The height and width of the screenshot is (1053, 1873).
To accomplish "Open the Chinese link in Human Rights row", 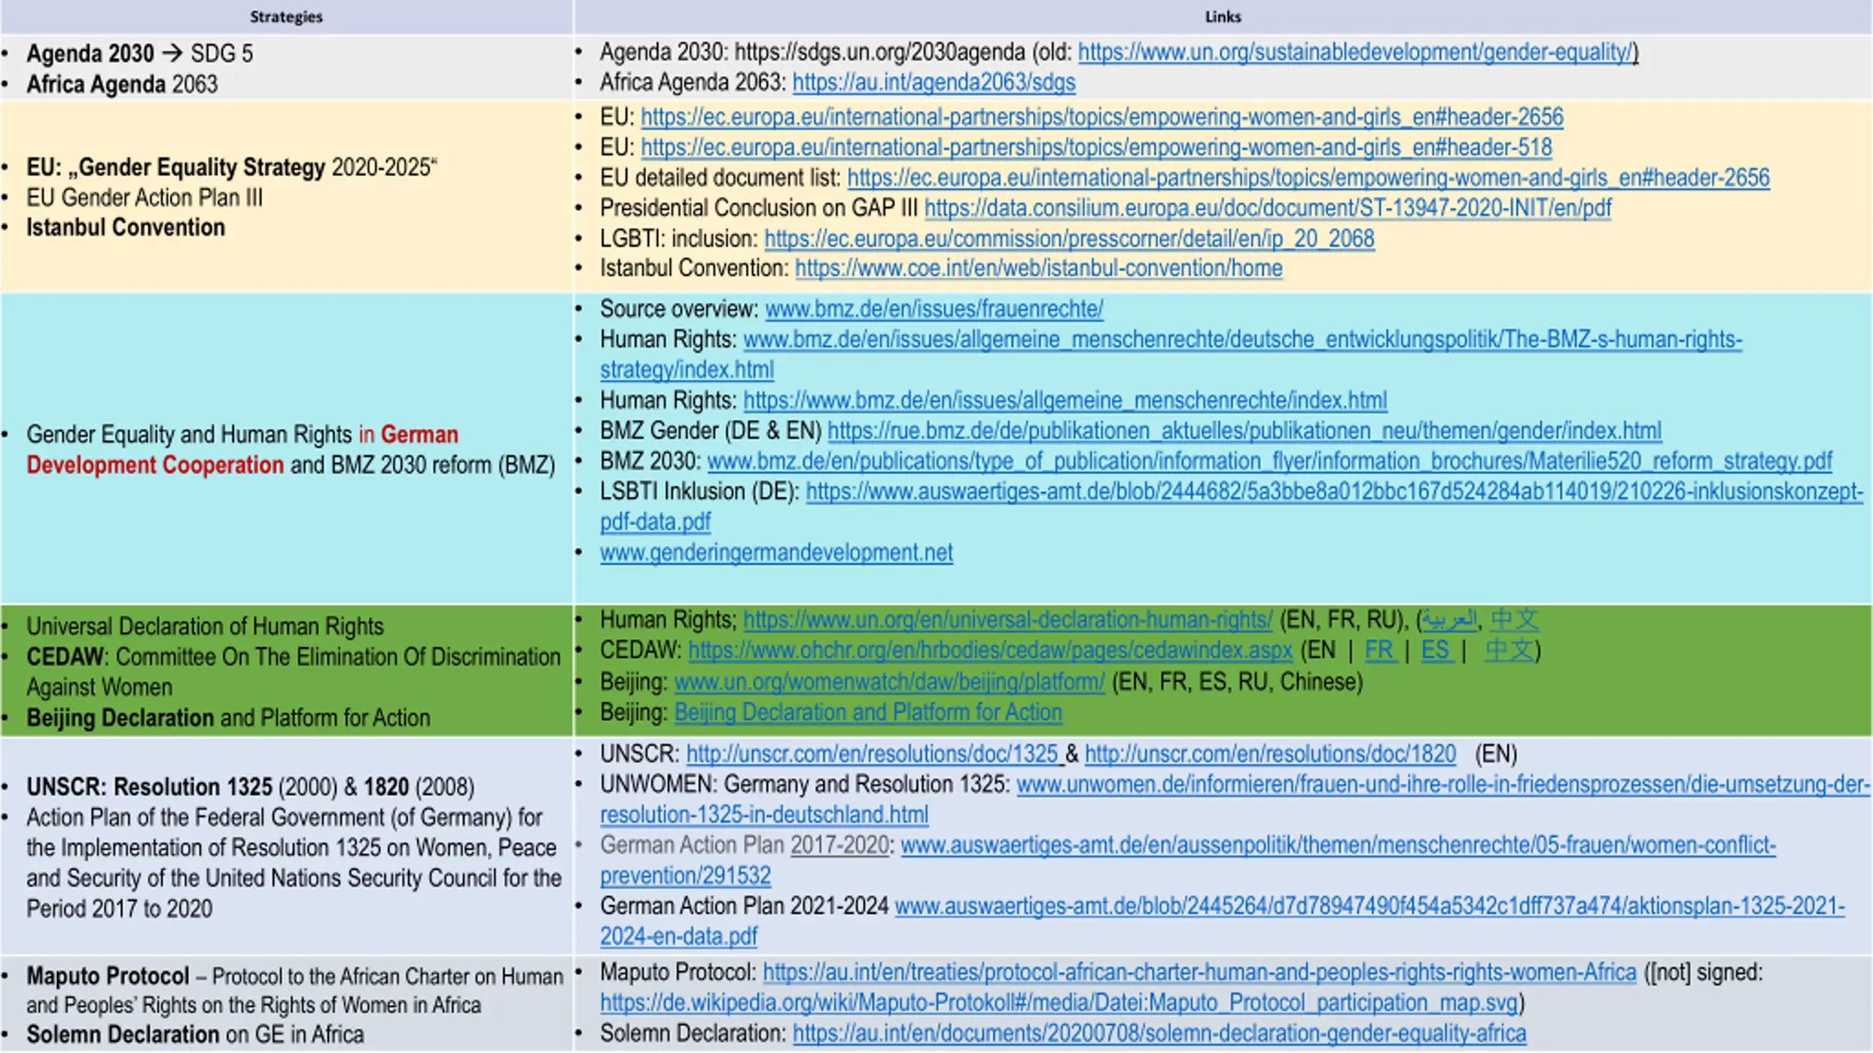I will tap(1514, 620).
